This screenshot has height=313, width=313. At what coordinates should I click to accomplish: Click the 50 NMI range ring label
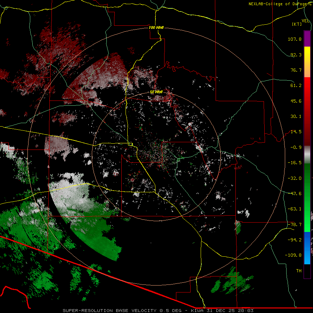point(156,92)
